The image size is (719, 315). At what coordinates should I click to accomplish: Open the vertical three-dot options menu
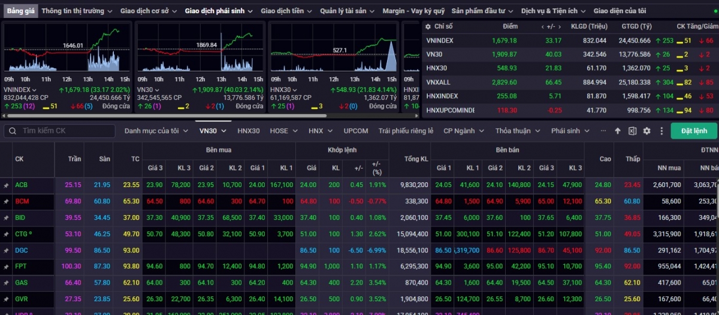[x=661, y=131]
